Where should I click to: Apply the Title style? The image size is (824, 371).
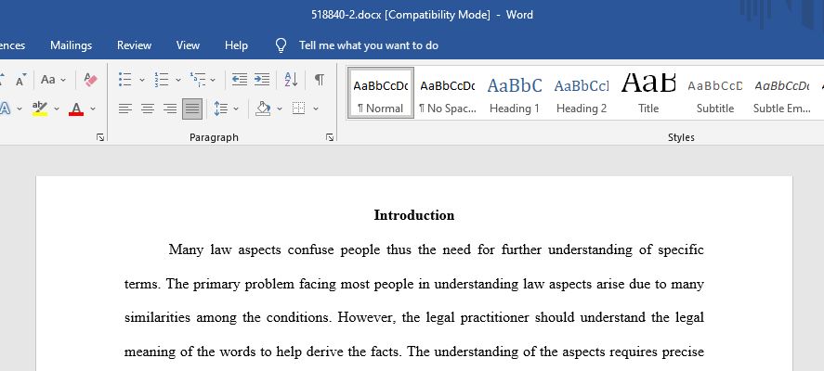point(647,93)
